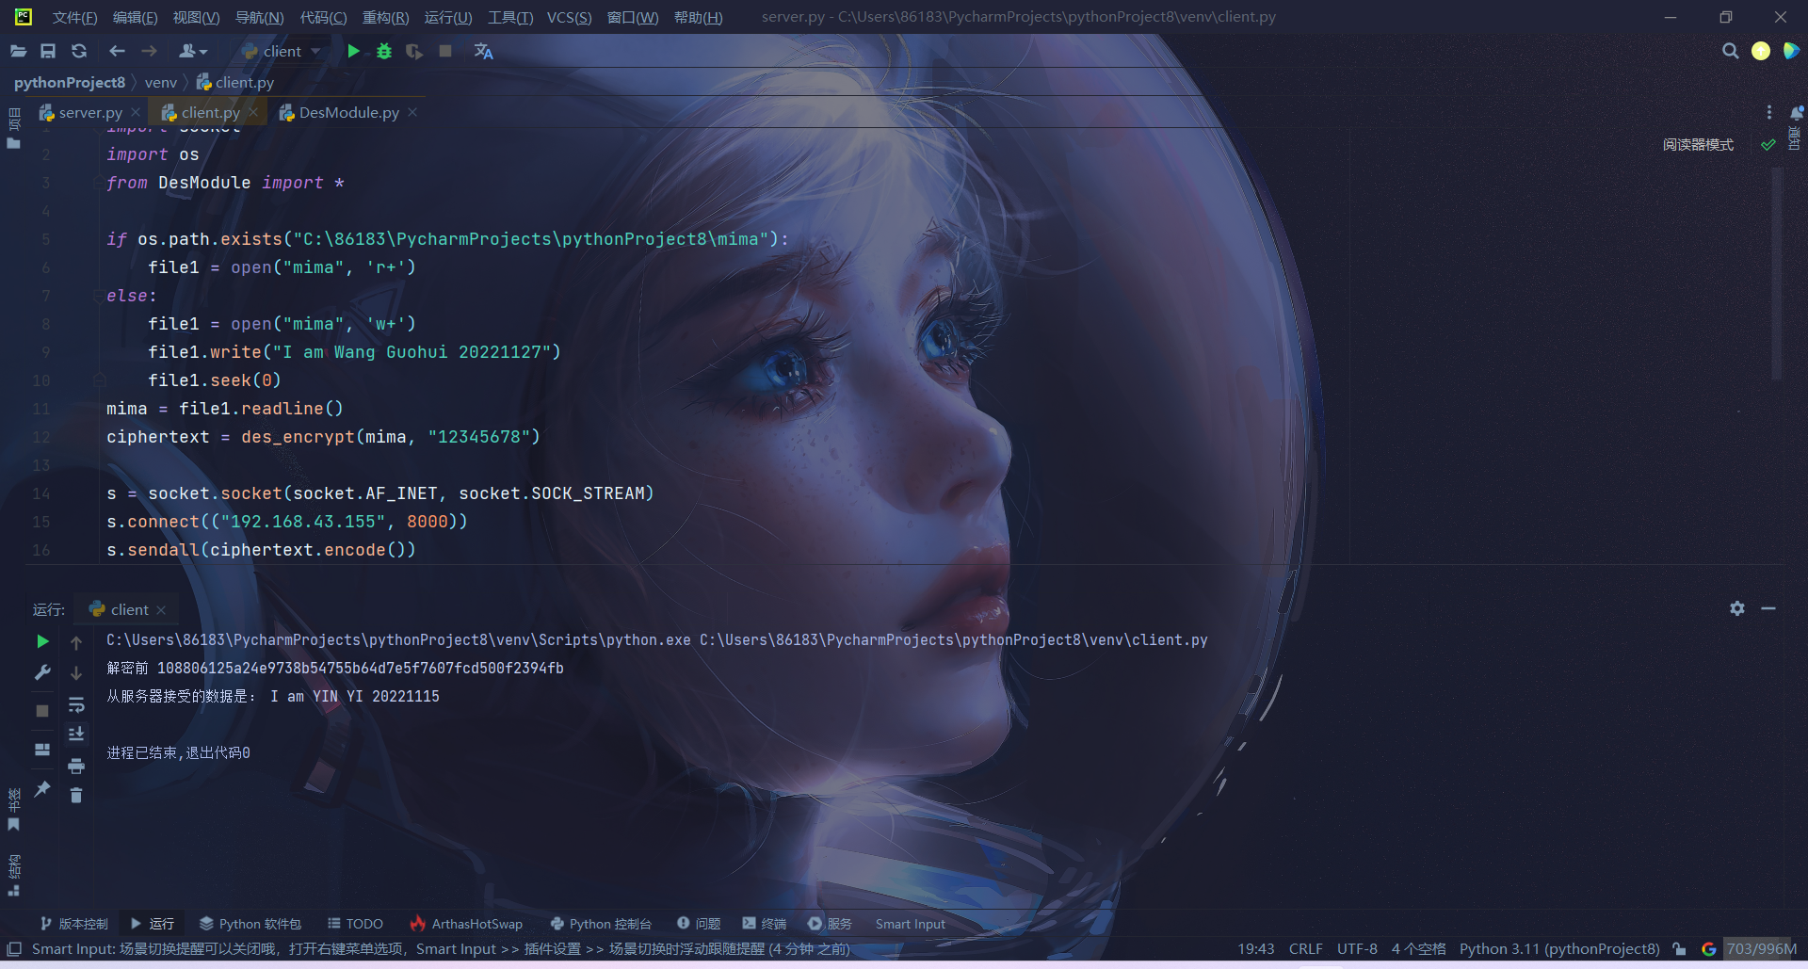The height and width of the screenshot is (969, 1808).
Task: Close the server.py tab
Action: tap(136, 112)
